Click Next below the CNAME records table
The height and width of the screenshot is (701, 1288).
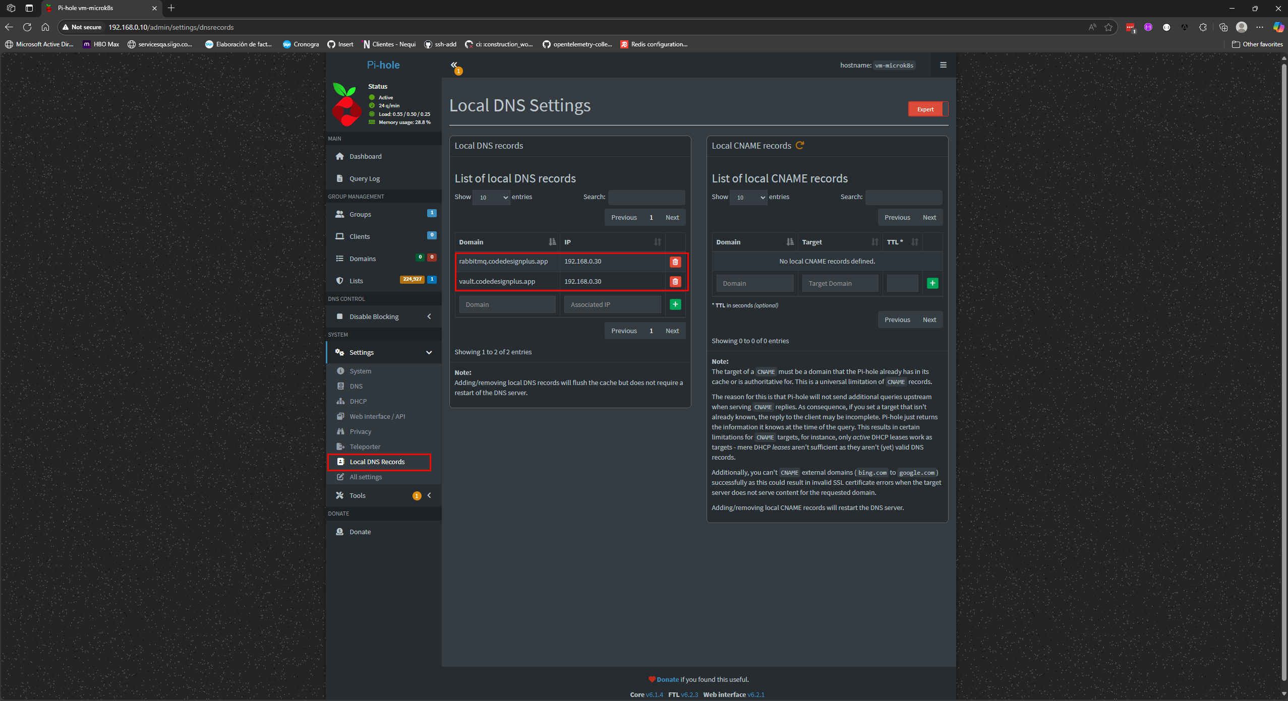coord(929,320)
